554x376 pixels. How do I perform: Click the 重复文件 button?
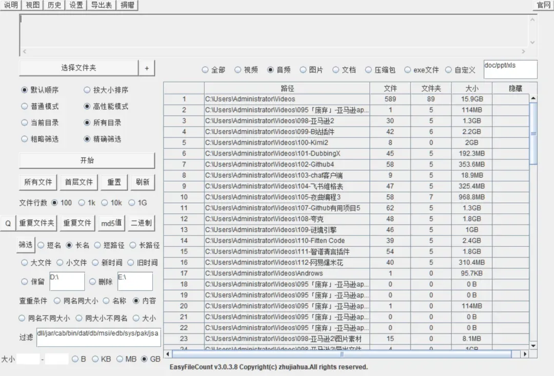[77, 223]
